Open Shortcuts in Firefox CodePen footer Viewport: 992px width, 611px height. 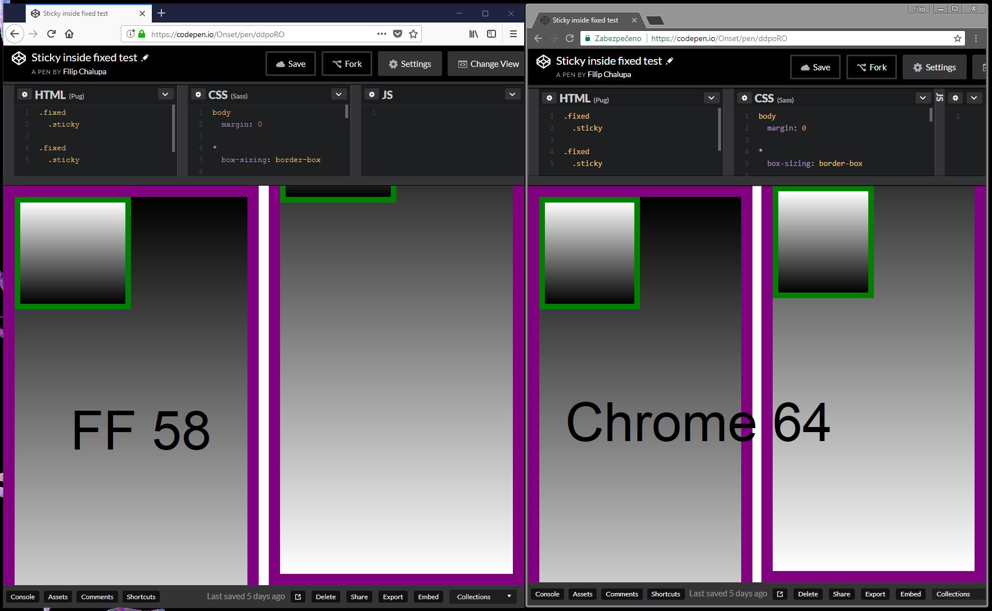tap(141, 596)
